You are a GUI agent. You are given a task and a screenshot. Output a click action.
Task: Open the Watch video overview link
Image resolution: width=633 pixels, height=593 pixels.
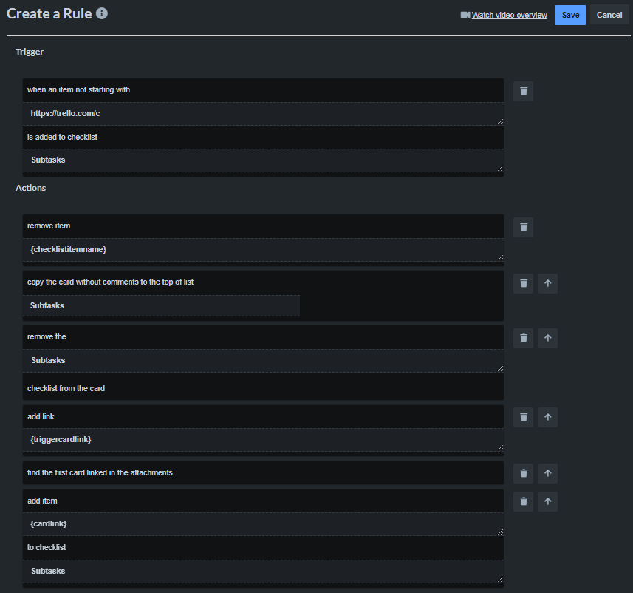pyautogui.click(x=509, y=15)
